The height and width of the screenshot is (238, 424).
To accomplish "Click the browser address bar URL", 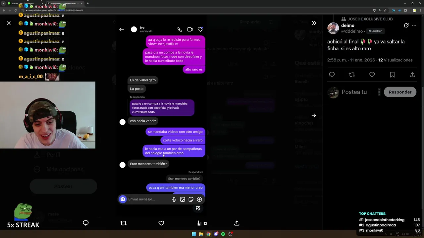I will tap(54, 10).
